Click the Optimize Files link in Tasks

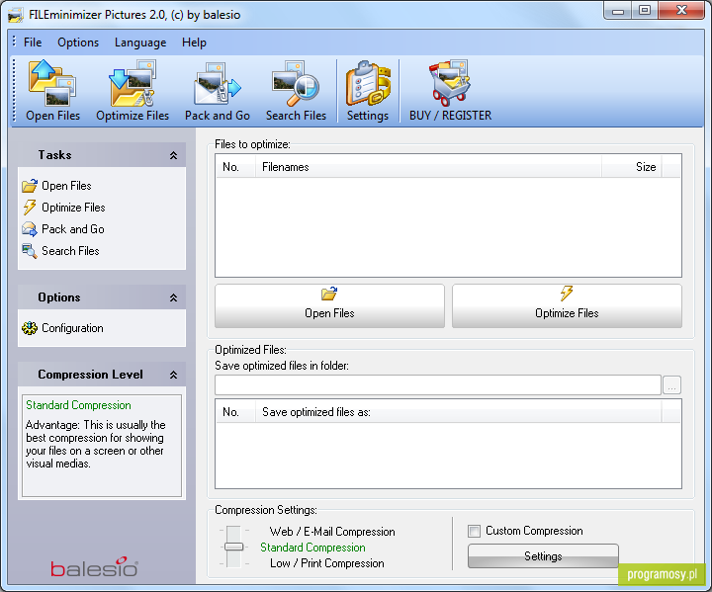point(73,208)
